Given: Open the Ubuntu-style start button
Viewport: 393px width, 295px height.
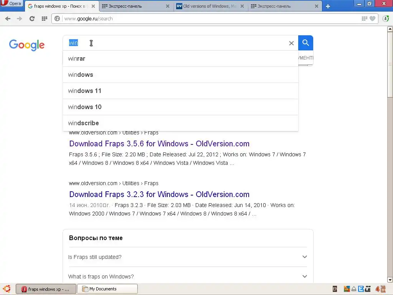Looking at the screenshot, I should coord(7,289).
